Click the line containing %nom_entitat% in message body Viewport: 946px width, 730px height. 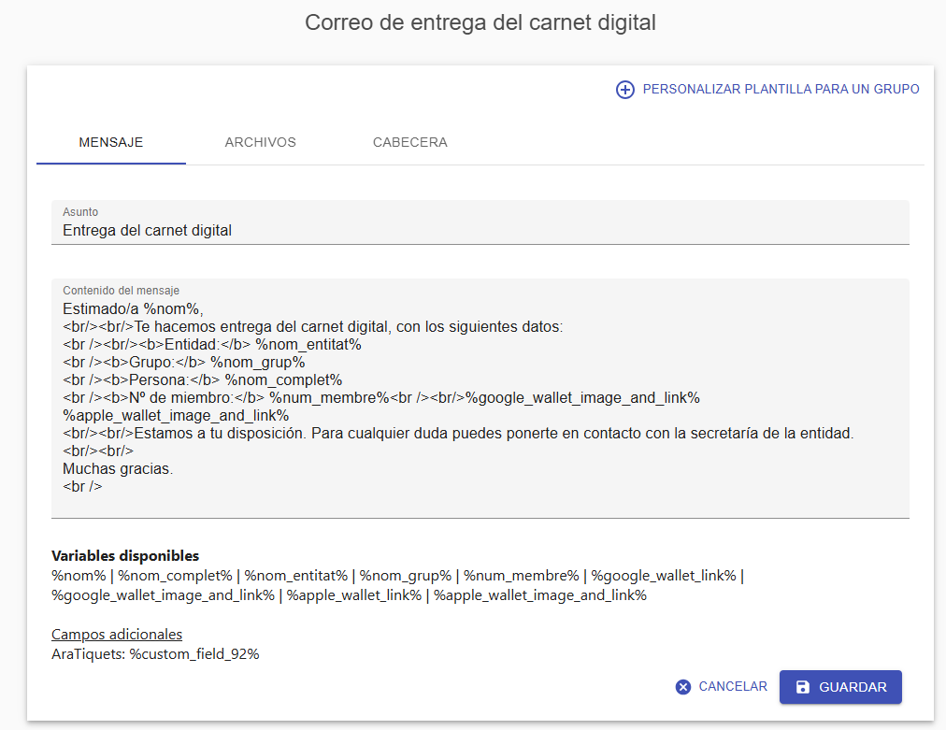[x=212, y=345]
